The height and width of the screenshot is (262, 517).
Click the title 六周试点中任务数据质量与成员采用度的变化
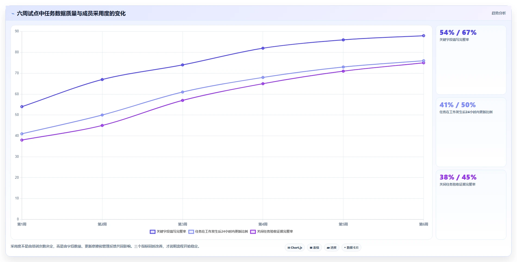pyautogui.click(x=71, y=14)
